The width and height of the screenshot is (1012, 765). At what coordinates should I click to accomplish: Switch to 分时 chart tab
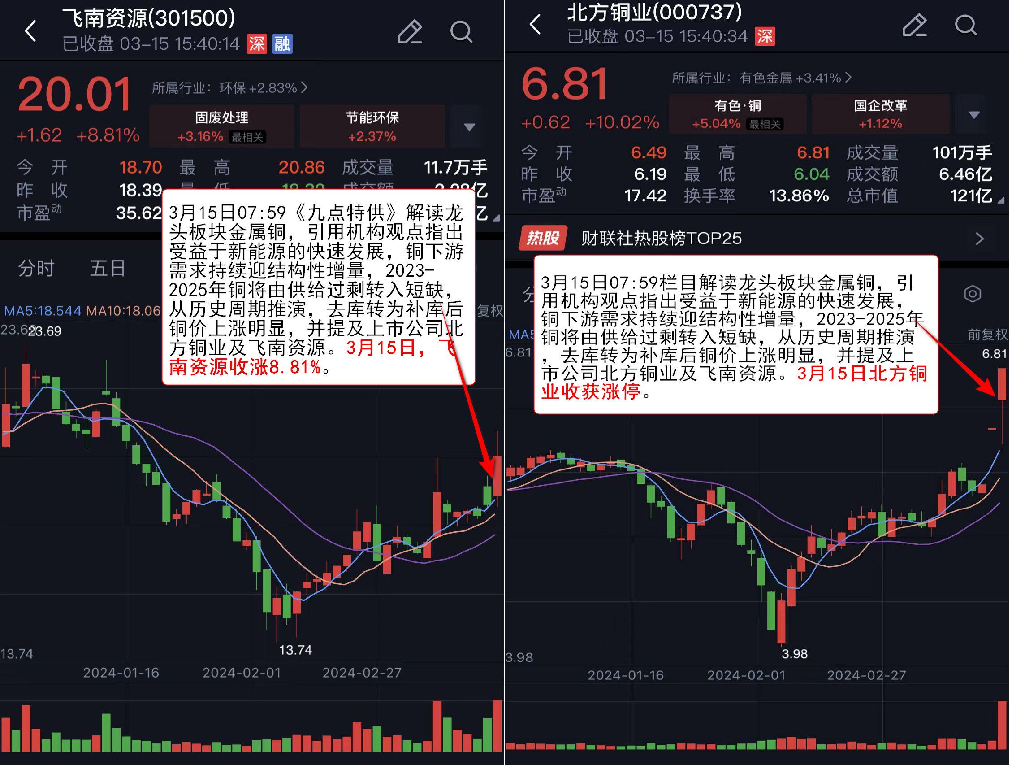36,268
